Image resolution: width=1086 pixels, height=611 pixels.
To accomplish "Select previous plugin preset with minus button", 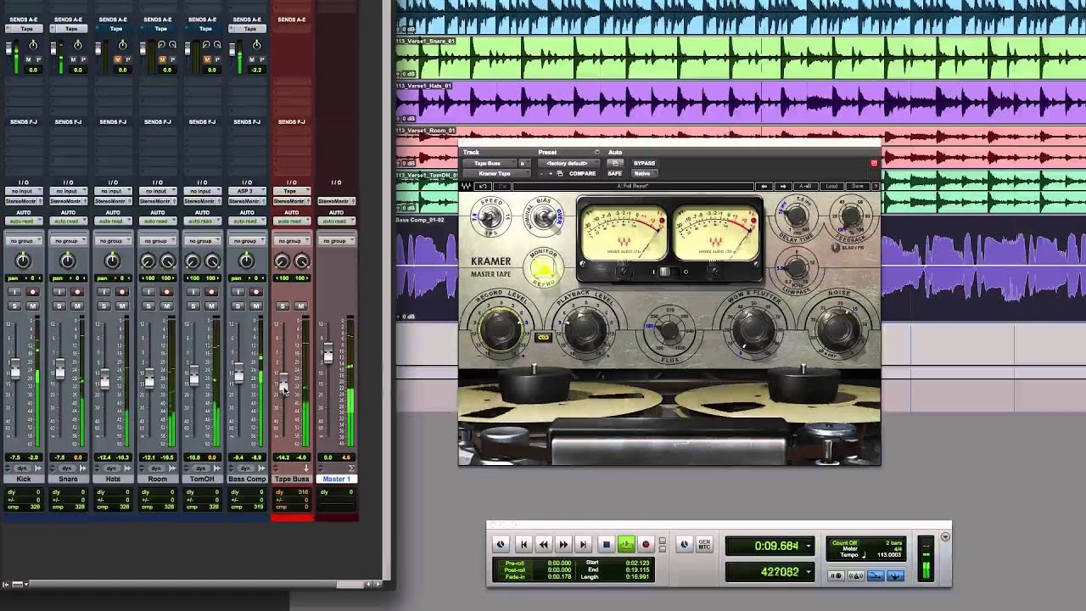I will (542, 173).
